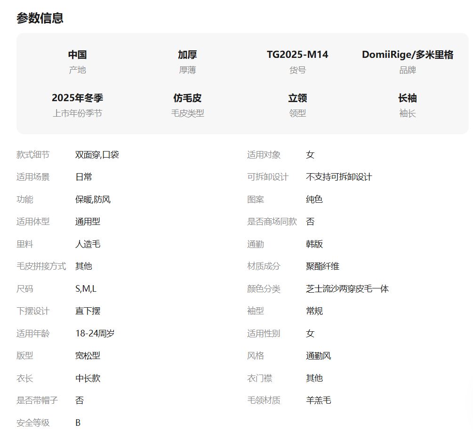The height and width of the screenshot is (431, 473).
Task: Click the 仿毛皮 fur type value
Action: point(187,98)
